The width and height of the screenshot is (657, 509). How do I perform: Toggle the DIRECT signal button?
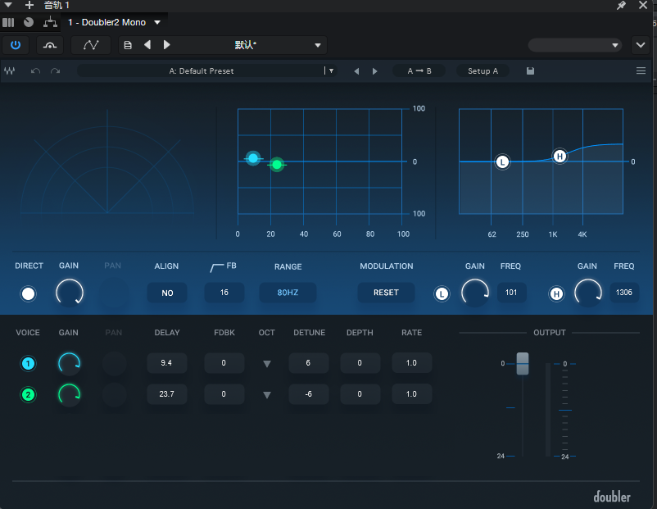pyautogui.click(x=29, y=293)
